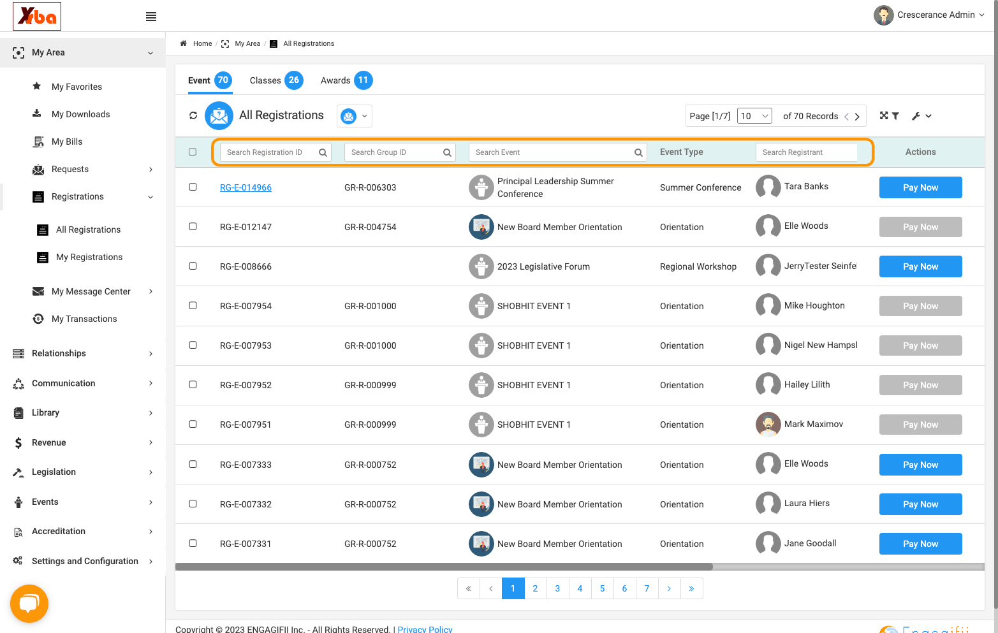Jump to last page with double arrow
Screen dimensions: 998x633
[691, 588]
